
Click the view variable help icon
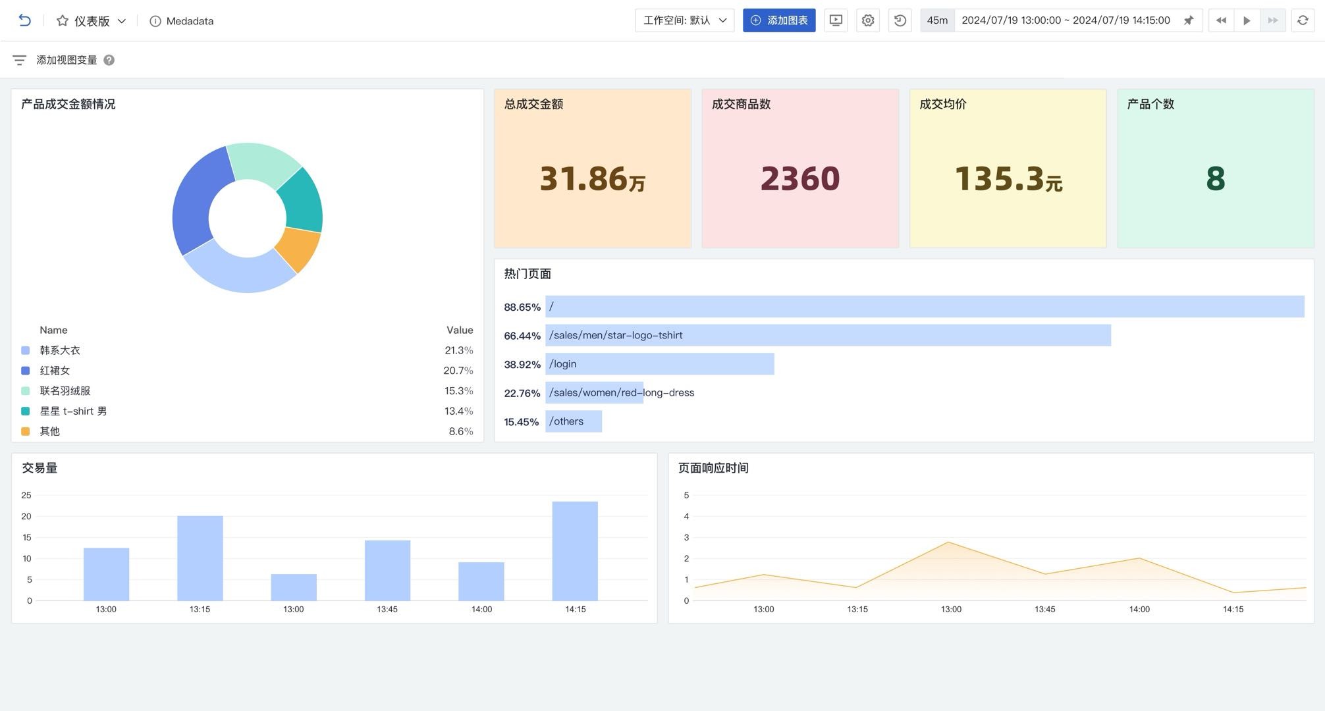click(x=109, y=60)
